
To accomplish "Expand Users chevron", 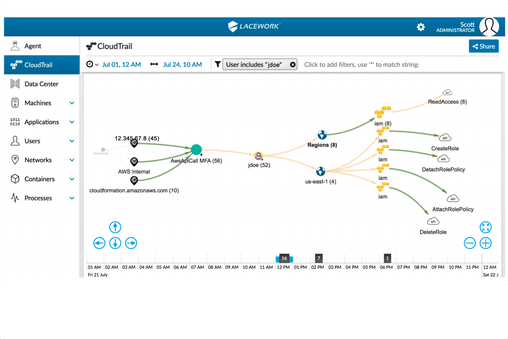I will pos(72,141).
